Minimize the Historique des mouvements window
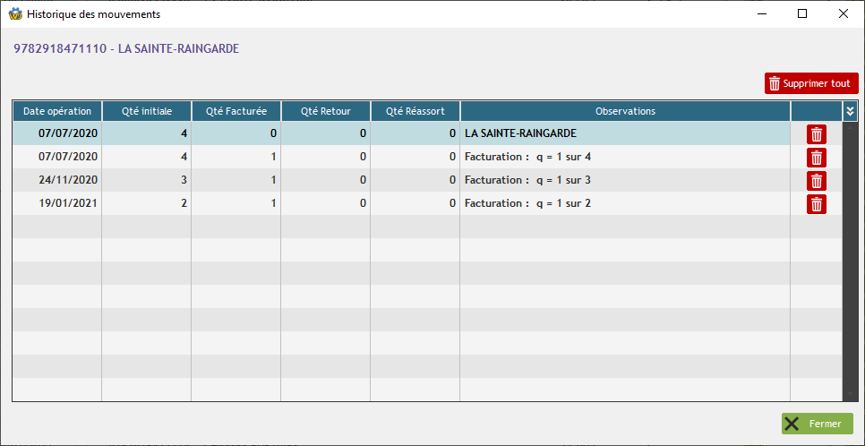 (761, 13)
